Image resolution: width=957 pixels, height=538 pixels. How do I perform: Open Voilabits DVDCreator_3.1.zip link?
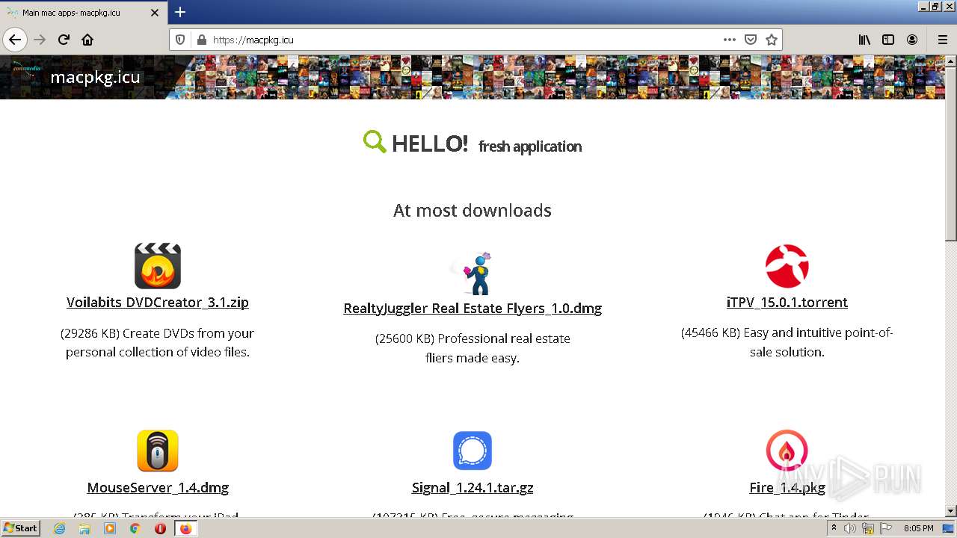tap(158, 303)
